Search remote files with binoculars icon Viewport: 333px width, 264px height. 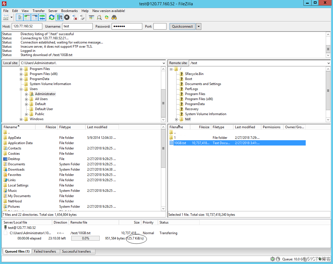(x=114, y=18)
